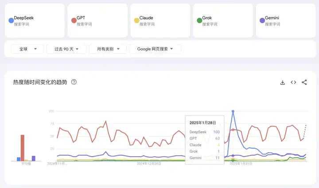
Task: Click the red GPT average bar
Action: click(23, 148)
